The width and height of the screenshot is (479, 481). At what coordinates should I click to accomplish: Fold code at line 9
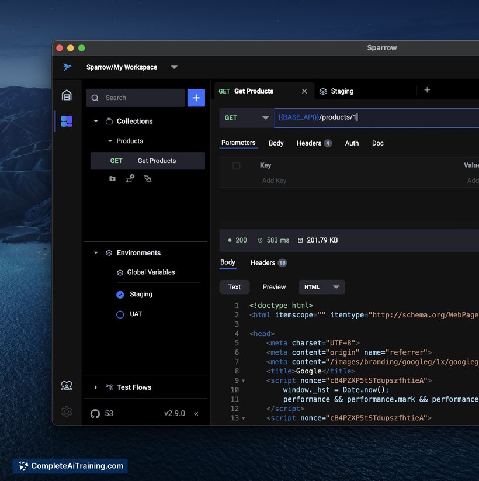coord(244,381)
